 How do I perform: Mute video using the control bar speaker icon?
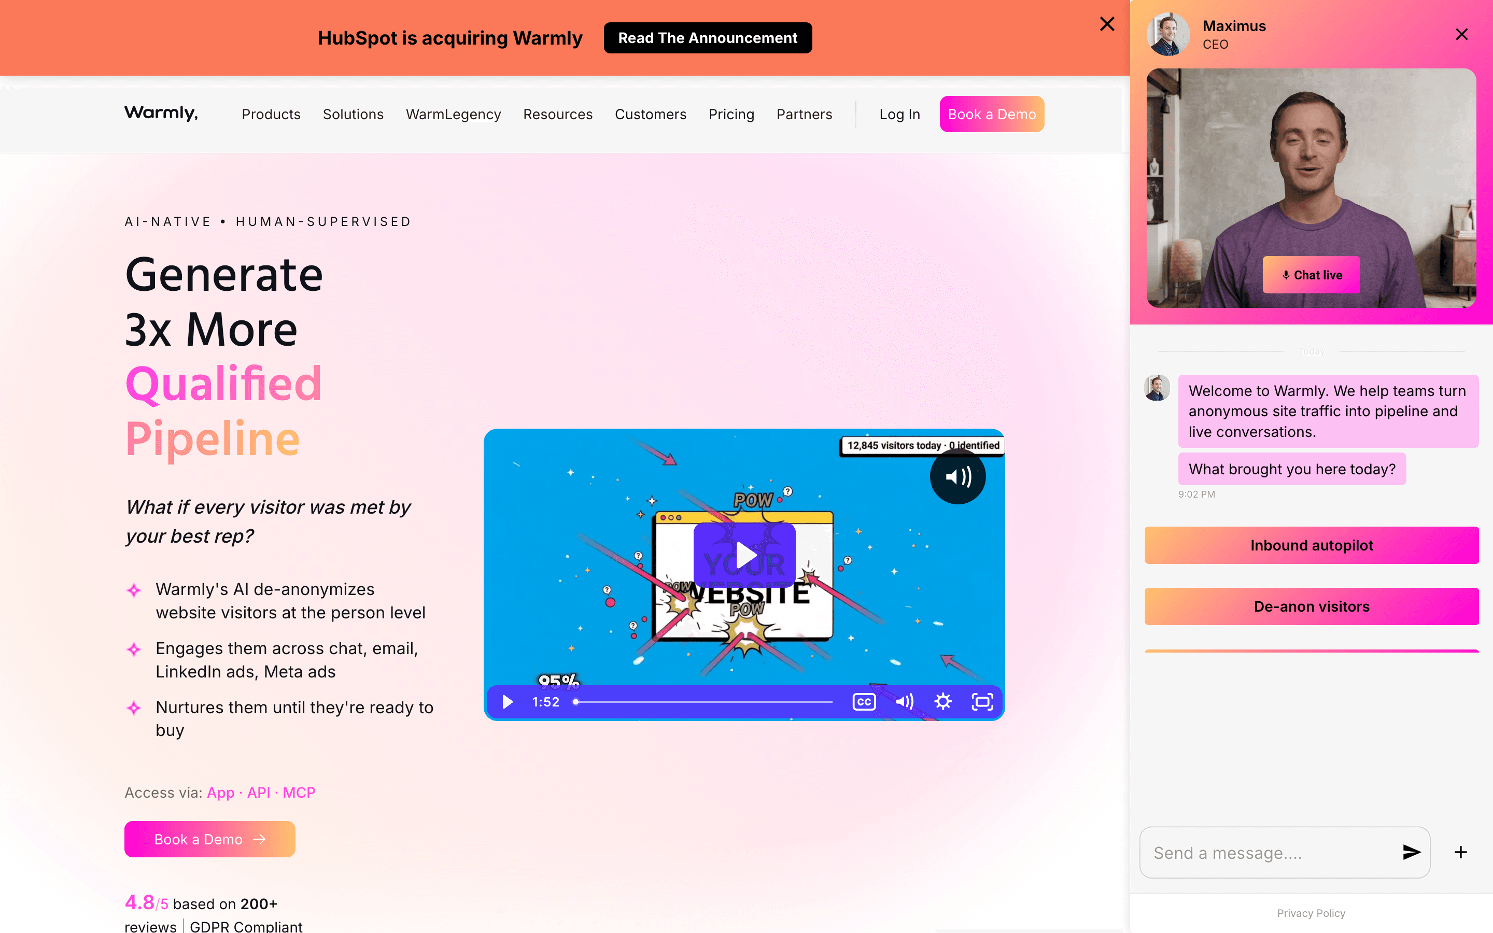(905, 702)
